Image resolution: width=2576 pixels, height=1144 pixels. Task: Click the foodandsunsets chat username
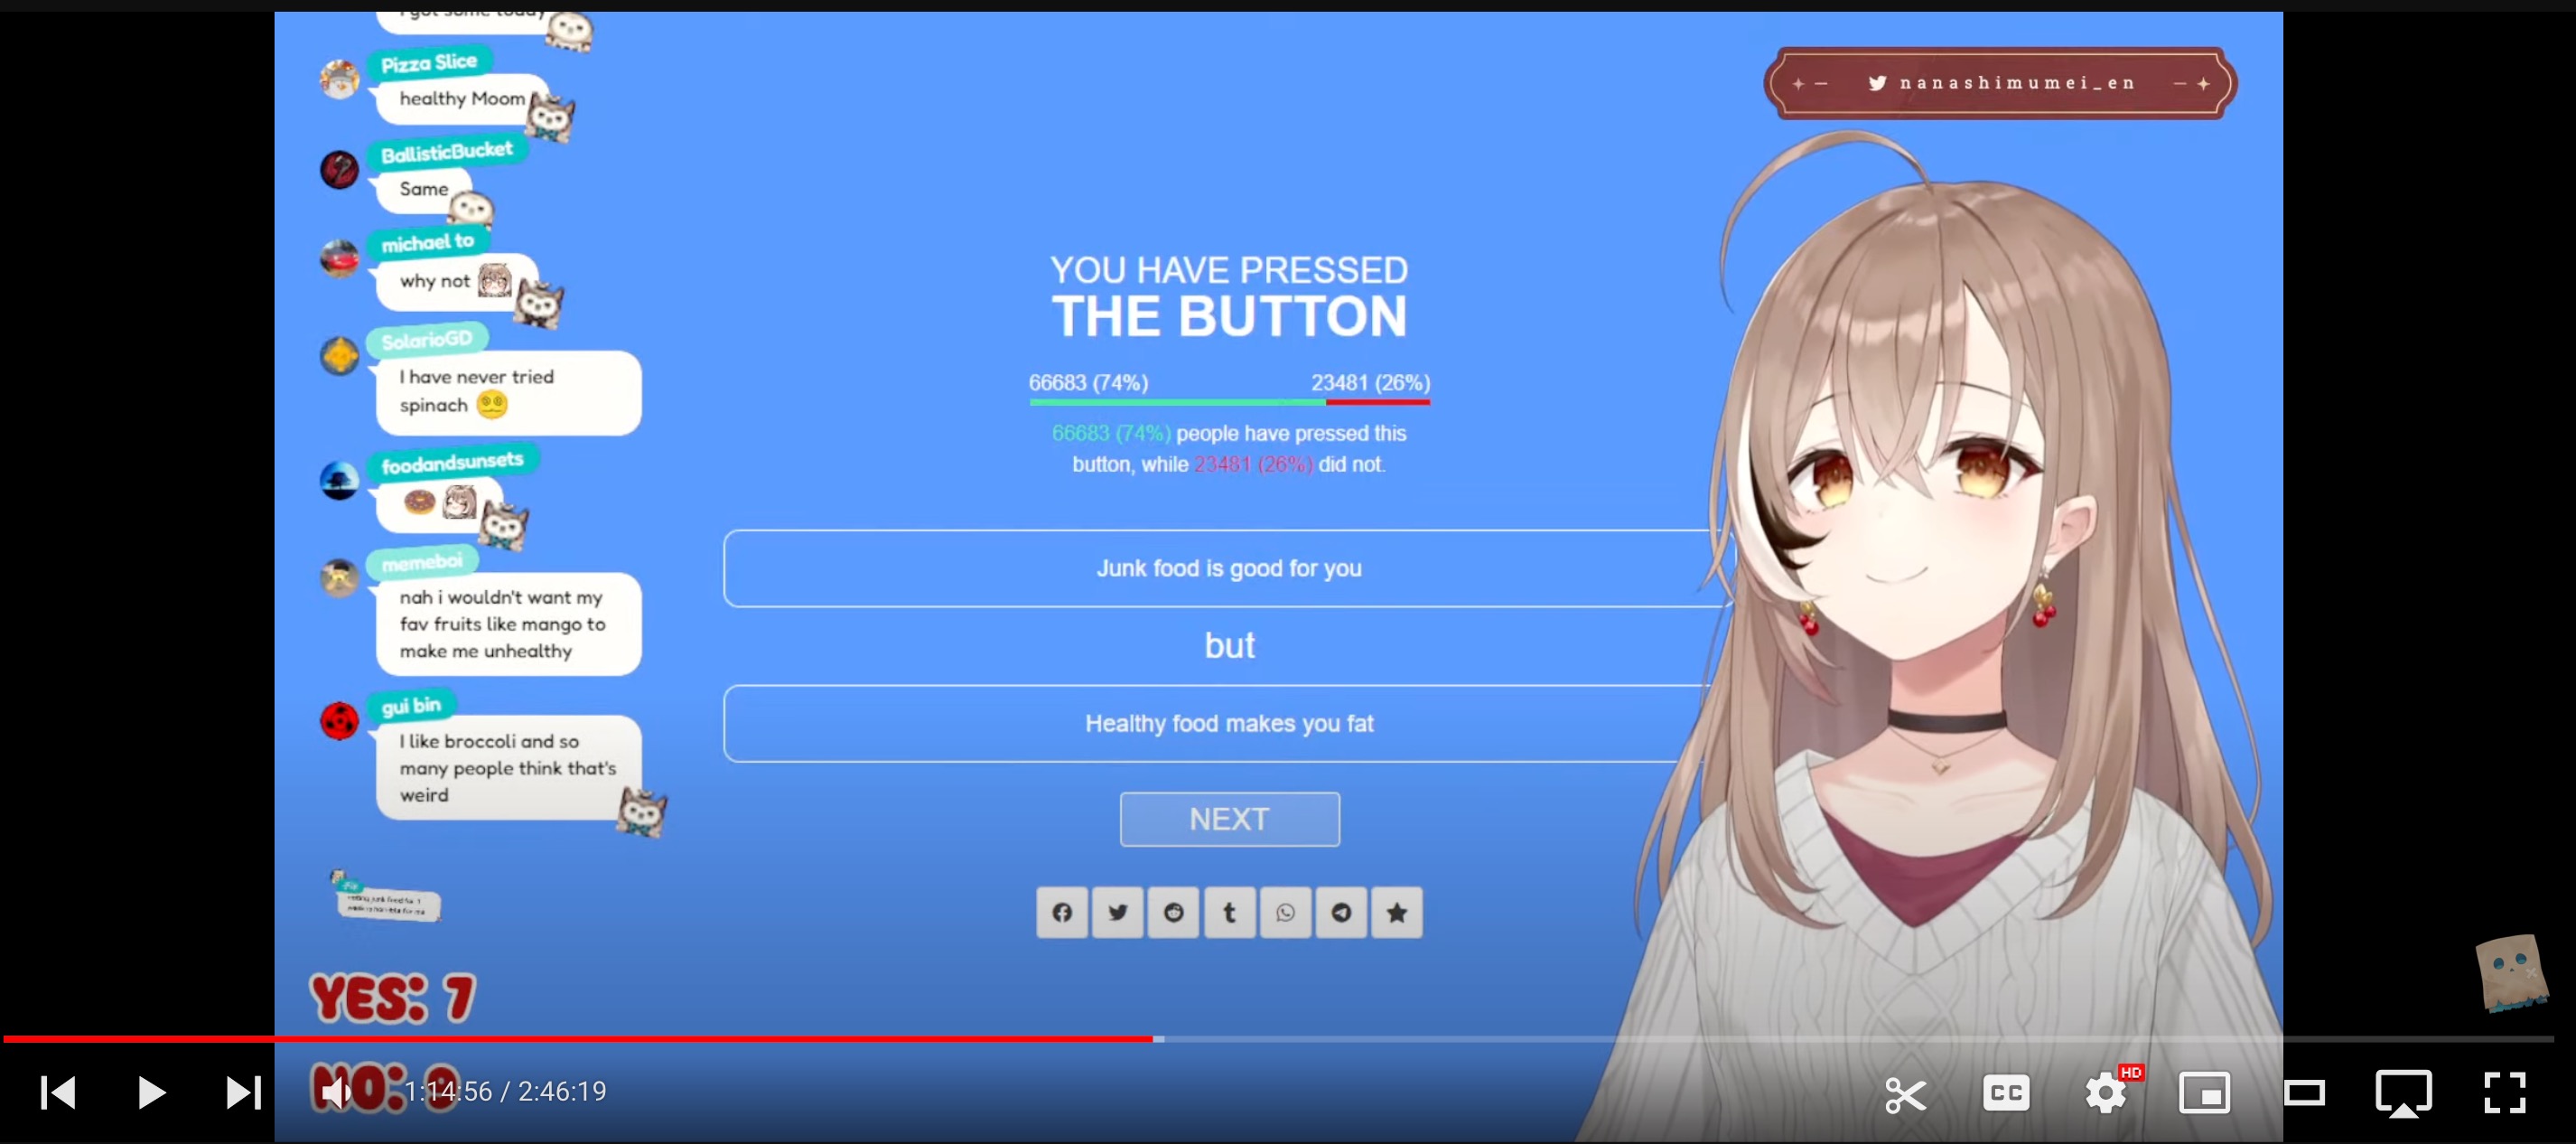pyautogui.click(x=452, y=463)
